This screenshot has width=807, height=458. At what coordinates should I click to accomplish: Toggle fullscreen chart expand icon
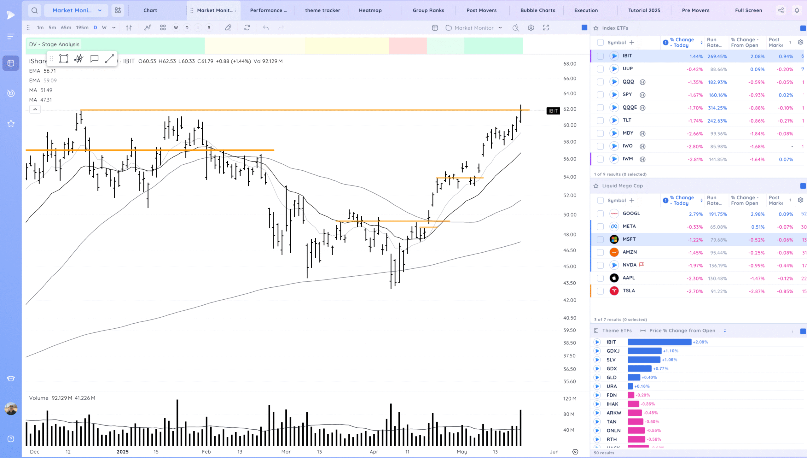click(x=546, y=28)
